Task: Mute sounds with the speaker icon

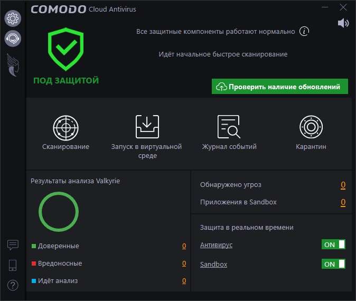Action: tap(343, 23)
